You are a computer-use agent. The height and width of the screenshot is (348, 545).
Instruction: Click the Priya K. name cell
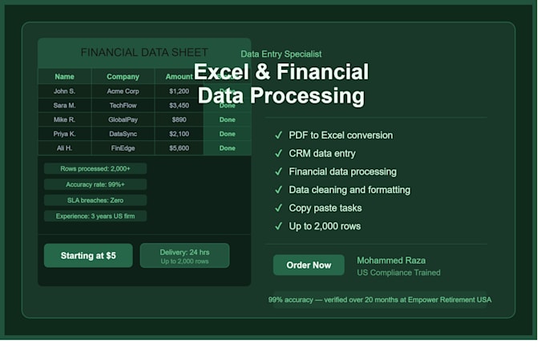[66, 136]
